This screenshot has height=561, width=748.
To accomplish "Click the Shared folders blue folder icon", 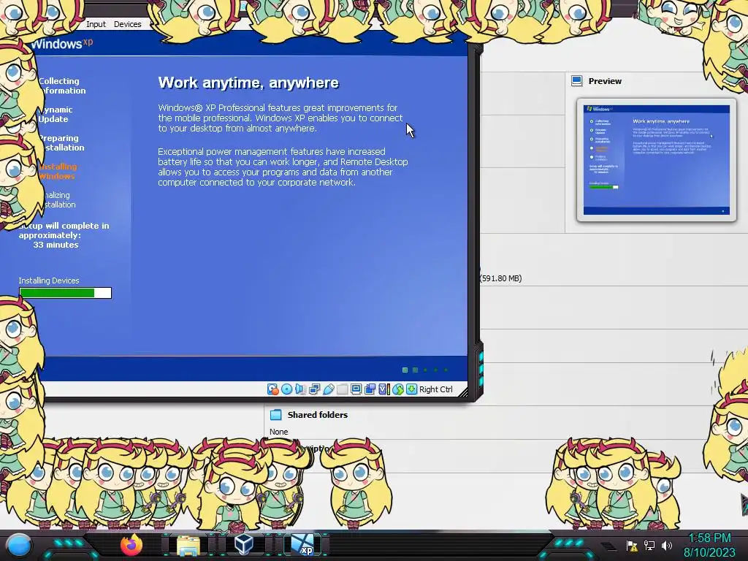I will (275, 415).
